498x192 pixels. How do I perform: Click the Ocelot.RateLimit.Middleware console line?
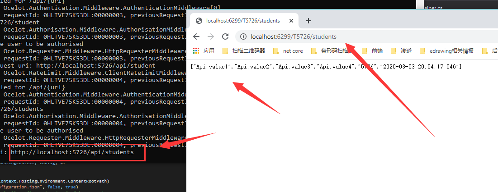pyautogui.click(x=95, y=73)
